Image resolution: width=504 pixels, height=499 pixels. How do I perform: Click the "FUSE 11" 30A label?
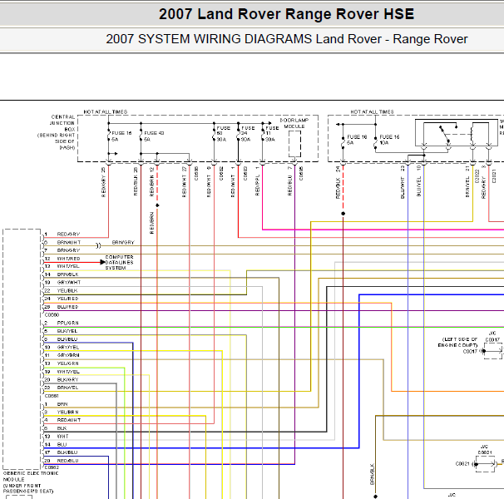tap(272, 133)
